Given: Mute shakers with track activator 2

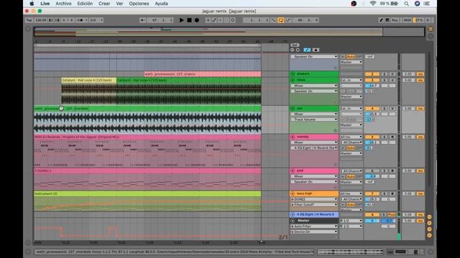Looking at the screenshot, I should [x=372, y=74].
